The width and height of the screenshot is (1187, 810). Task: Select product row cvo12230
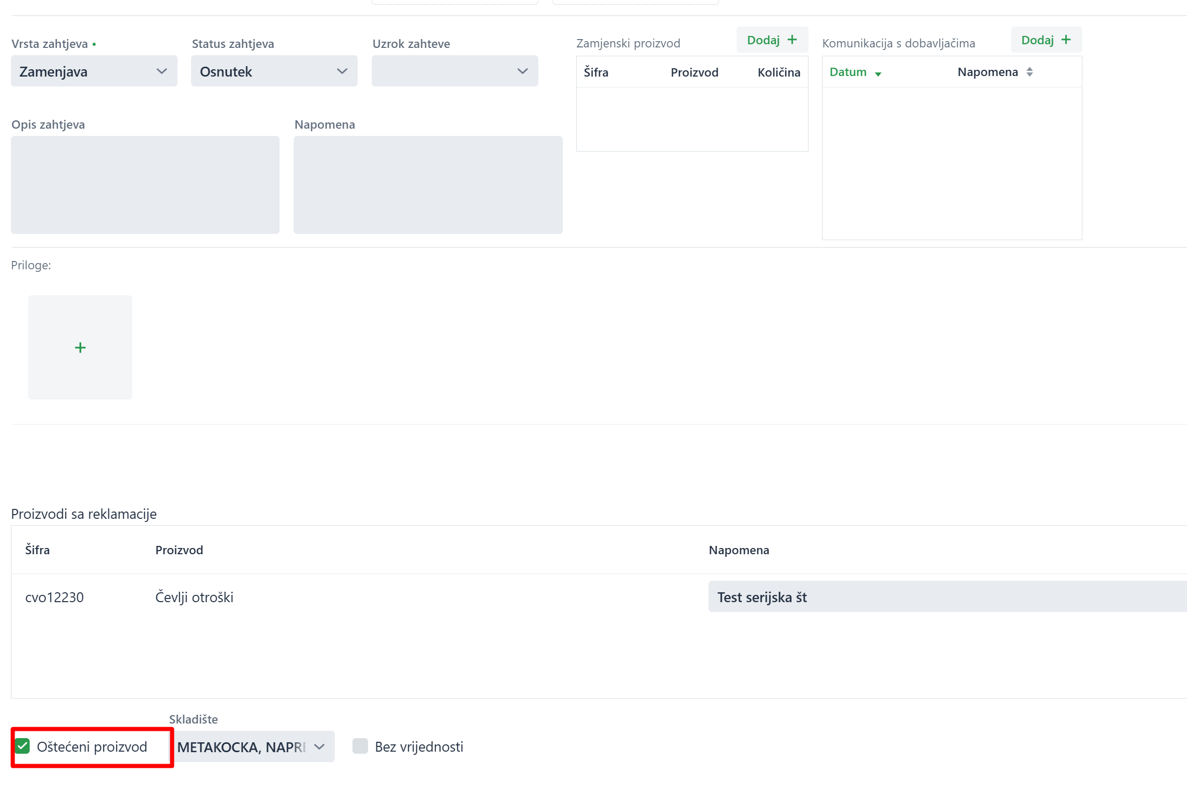(x=54, y=597)
